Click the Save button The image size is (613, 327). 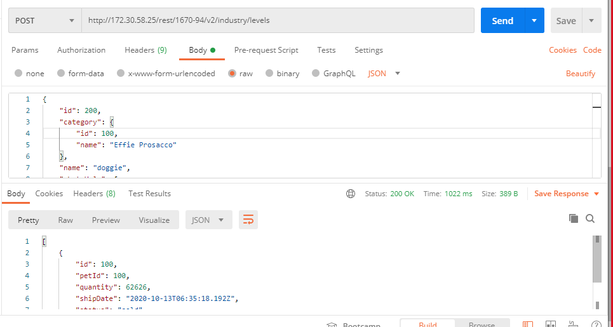[566, 20]
